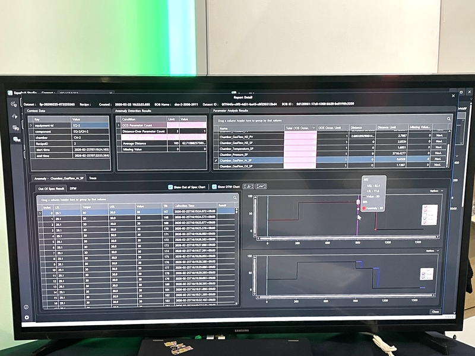Click the second chart mode icon beside Show DTW Chart
This screenshot has width=475, height=356.
click(261, 186)
